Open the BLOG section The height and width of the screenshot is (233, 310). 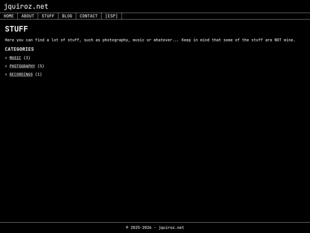pos(67,16)
